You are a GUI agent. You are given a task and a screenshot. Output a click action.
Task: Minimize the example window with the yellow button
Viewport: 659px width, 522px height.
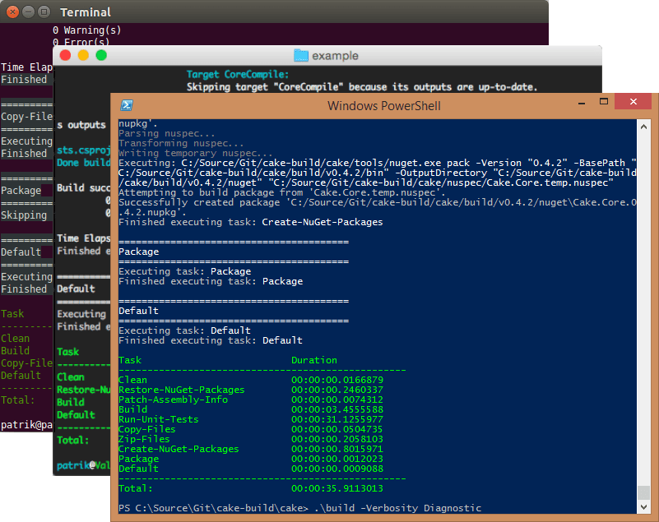(x=81, y=55)
